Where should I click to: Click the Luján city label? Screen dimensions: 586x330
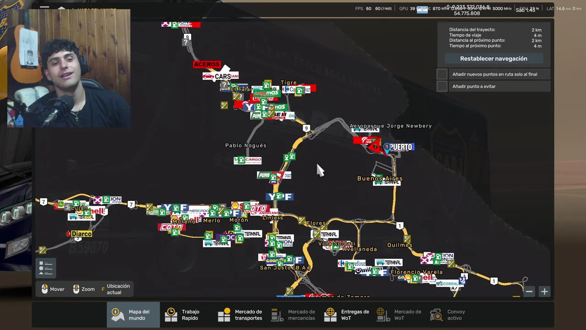pyautogui.click(x=79, y=208)
